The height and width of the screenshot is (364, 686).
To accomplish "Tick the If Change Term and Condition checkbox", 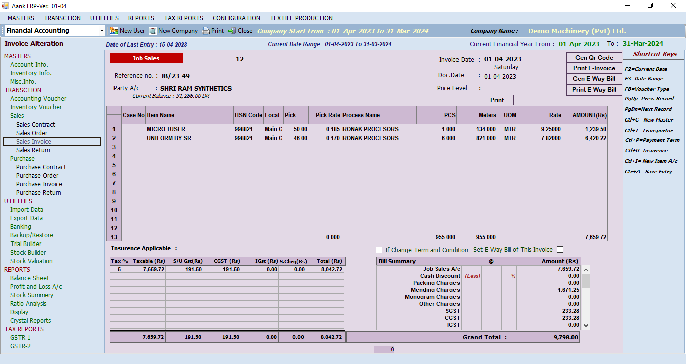I will point(379,250).
